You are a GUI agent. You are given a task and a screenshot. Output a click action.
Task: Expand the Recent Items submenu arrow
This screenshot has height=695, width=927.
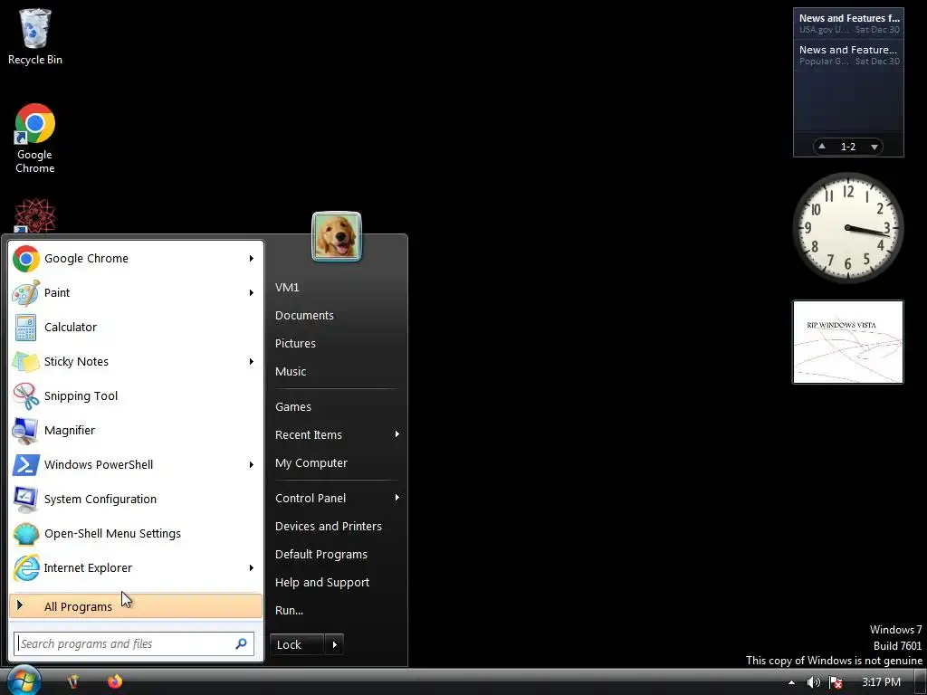[x=397, y=434]
